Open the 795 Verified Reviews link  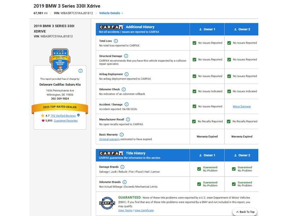(63, 116)
